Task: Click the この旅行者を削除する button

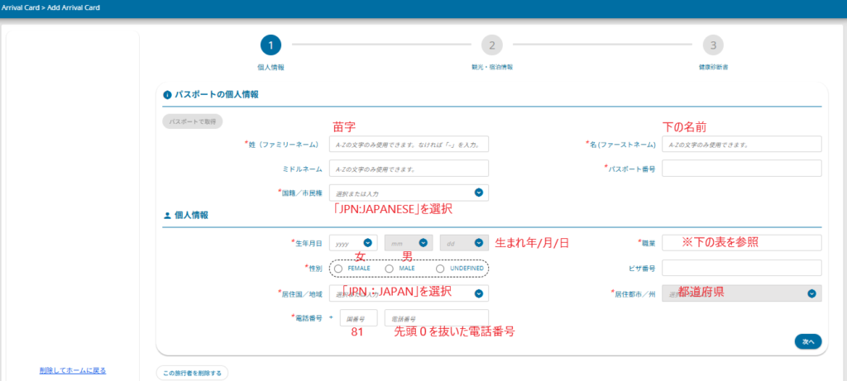Action: point(192,374)
